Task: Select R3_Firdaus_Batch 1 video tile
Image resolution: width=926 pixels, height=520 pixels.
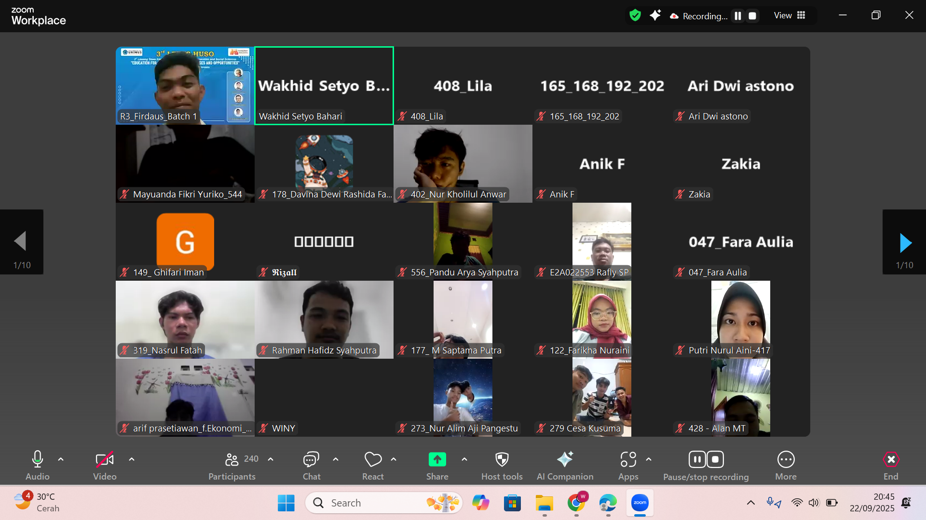Action: (x=185, y=86)
